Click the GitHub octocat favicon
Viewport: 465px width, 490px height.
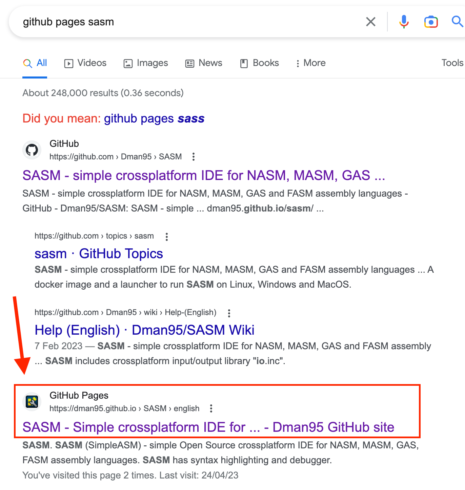pos(32,150)
